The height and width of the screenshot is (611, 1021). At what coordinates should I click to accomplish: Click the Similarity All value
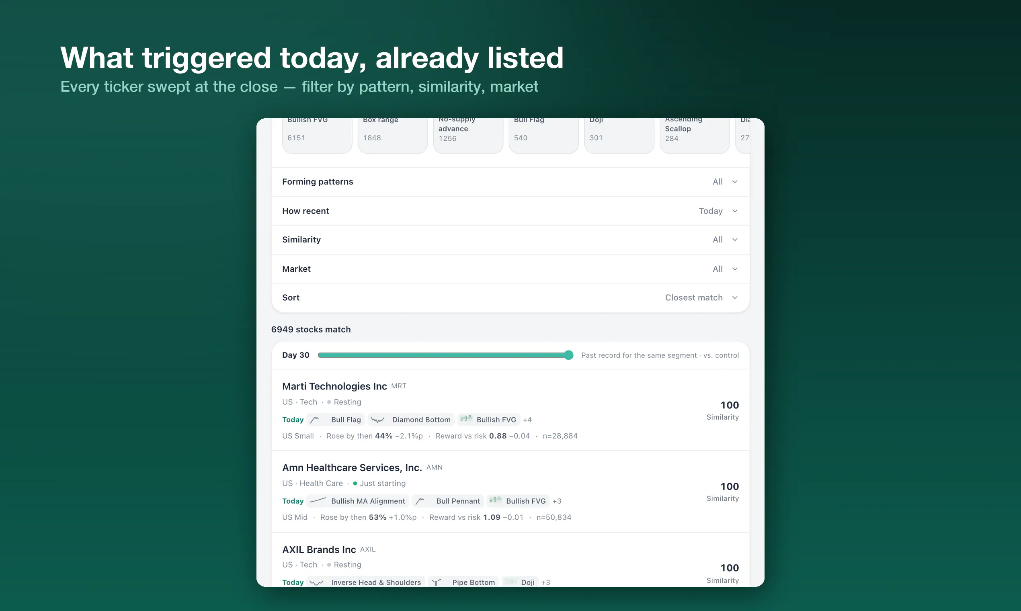(x=718, y=240)
